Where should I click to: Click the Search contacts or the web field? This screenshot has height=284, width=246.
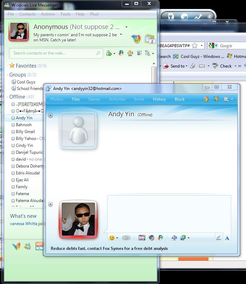pos(56,53)
